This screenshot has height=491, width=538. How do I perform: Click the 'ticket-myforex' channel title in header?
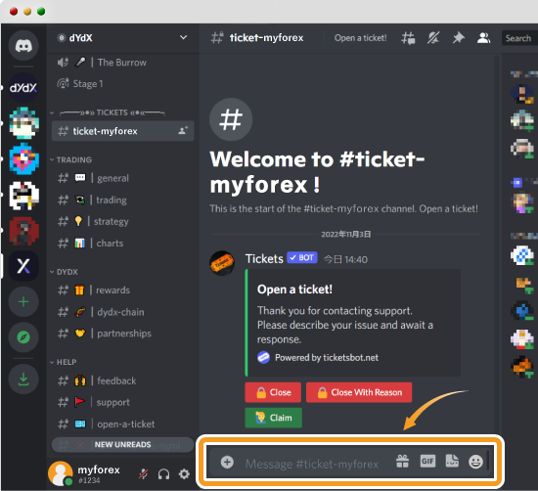click(267, 37)
